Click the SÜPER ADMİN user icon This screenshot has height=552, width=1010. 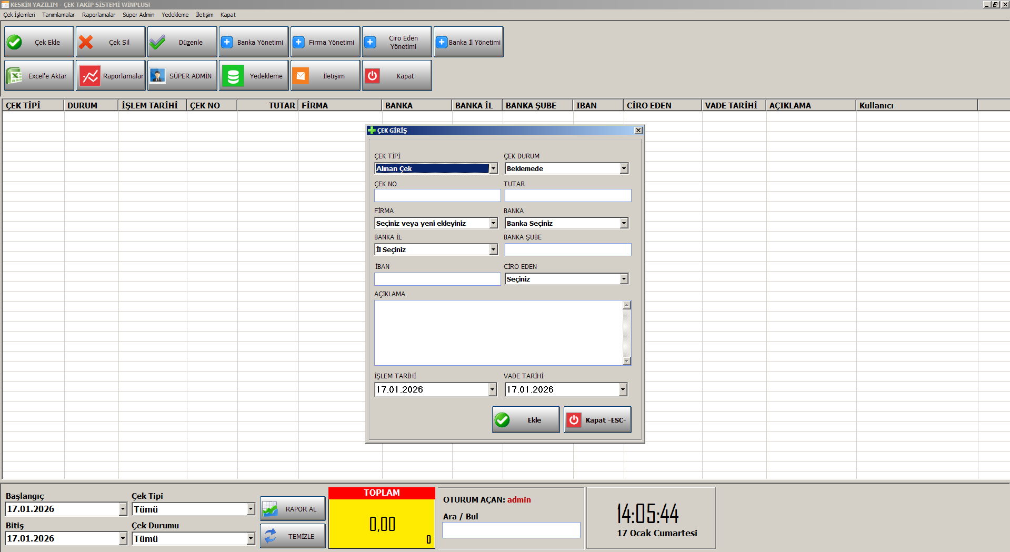click(157, 76)
